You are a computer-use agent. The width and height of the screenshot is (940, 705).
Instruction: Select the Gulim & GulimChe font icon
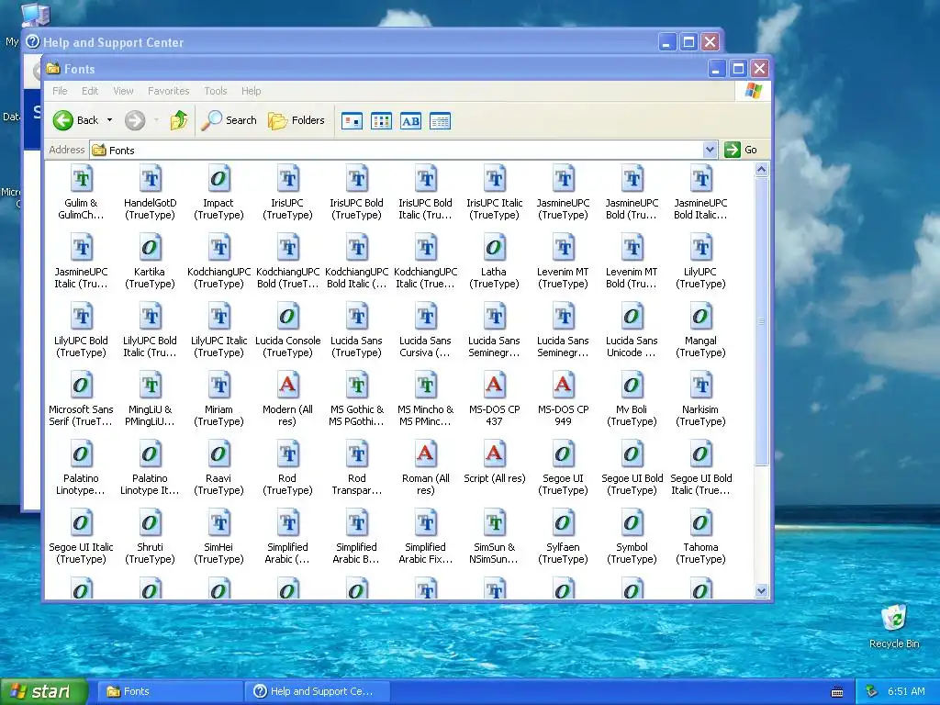82,179
